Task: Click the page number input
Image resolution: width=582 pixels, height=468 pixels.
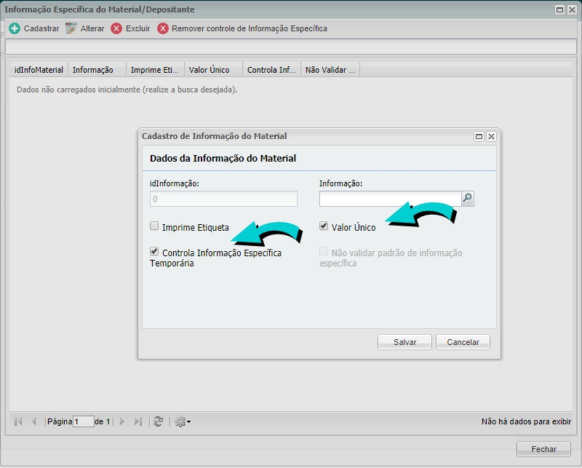Action: (84, 421)
